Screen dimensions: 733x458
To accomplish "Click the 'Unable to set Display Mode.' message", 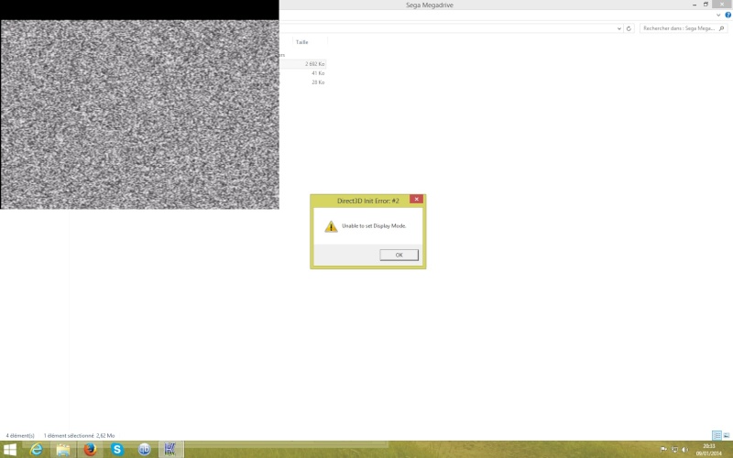I will click(x=374, y=225).
